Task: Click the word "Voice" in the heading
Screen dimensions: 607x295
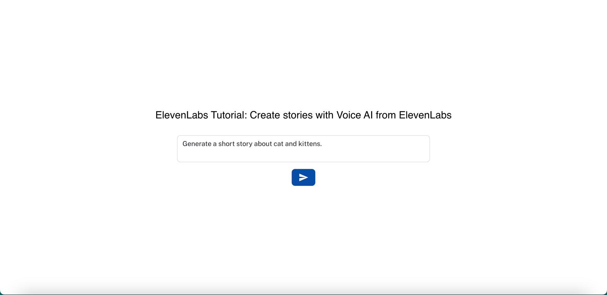Action: 348,115
